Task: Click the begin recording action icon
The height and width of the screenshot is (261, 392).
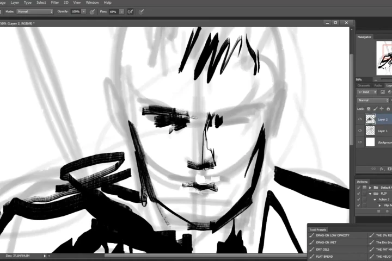Action: tap(387, 212)
